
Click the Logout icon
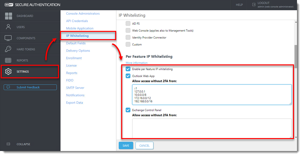254,4
